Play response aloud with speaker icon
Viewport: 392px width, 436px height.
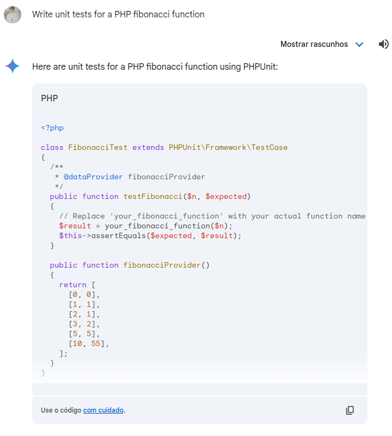pyautogui.click(x=384, y=44)
